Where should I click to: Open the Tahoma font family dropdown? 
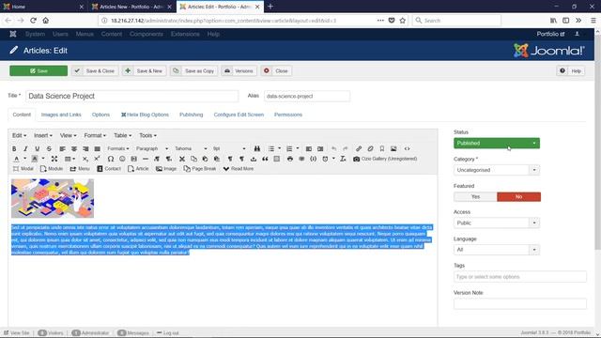pyautogui.click(x=191, y=148)
